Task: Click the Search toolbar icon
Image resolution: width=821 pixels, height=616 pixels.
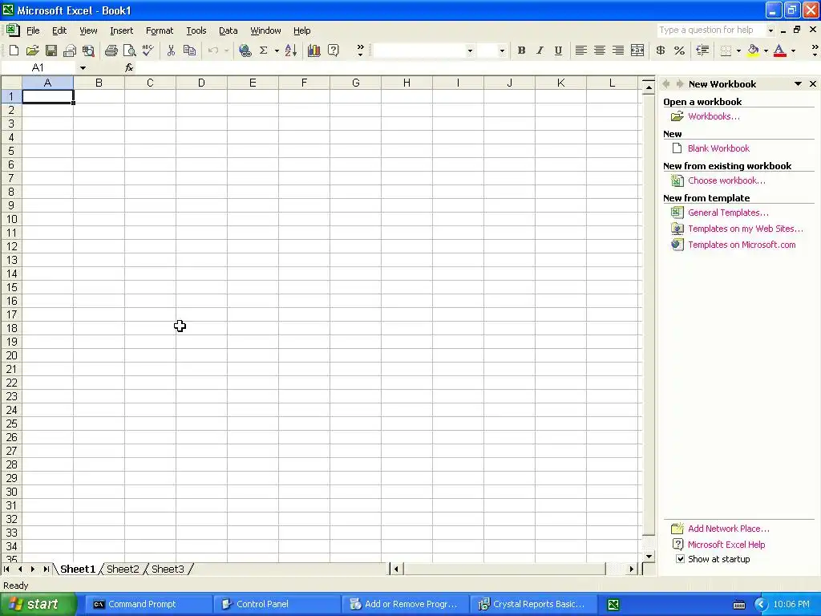Action: coord(88,51)
